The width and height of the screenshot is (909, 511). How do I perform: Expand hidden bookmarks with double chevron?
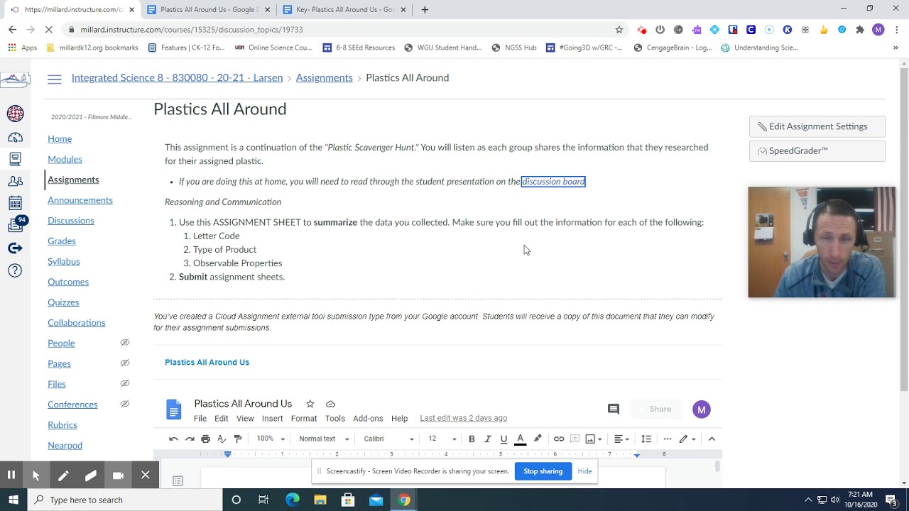(x=896, y=48)
